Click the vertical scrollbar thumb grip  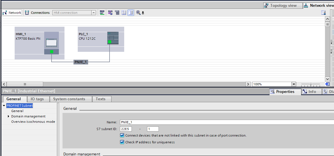(x=328, y=24)
